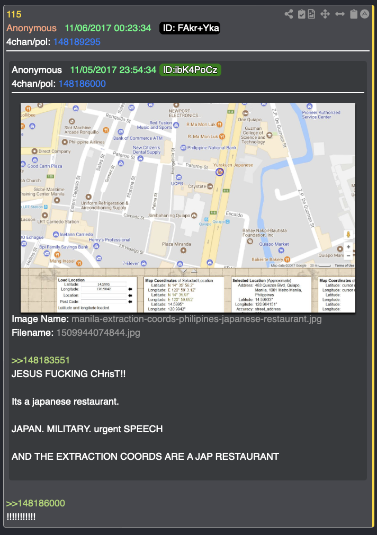The width and height of the screenshot is (377, 535).
Task: Click the EXTRACTION COORDS ARE A JAP RESTAURANT line
Action: (145, 457)
